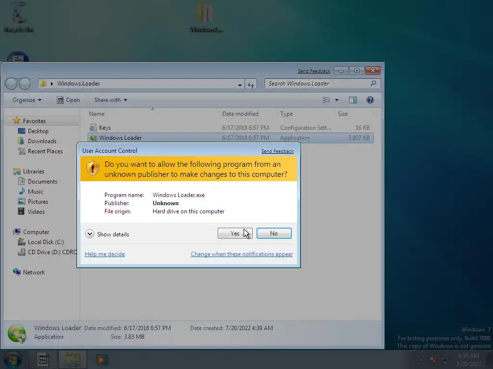Click the Action Center flag tray icon
493x369 pixels.
coord(433,360)
